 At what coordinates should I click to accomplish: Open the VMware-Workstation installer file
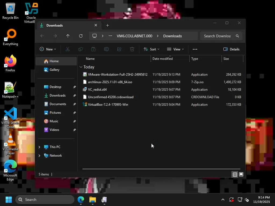tap(117, 75)
